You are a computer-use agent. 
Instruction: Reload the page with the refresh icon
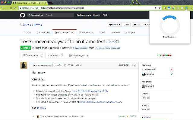pos(11,8)
